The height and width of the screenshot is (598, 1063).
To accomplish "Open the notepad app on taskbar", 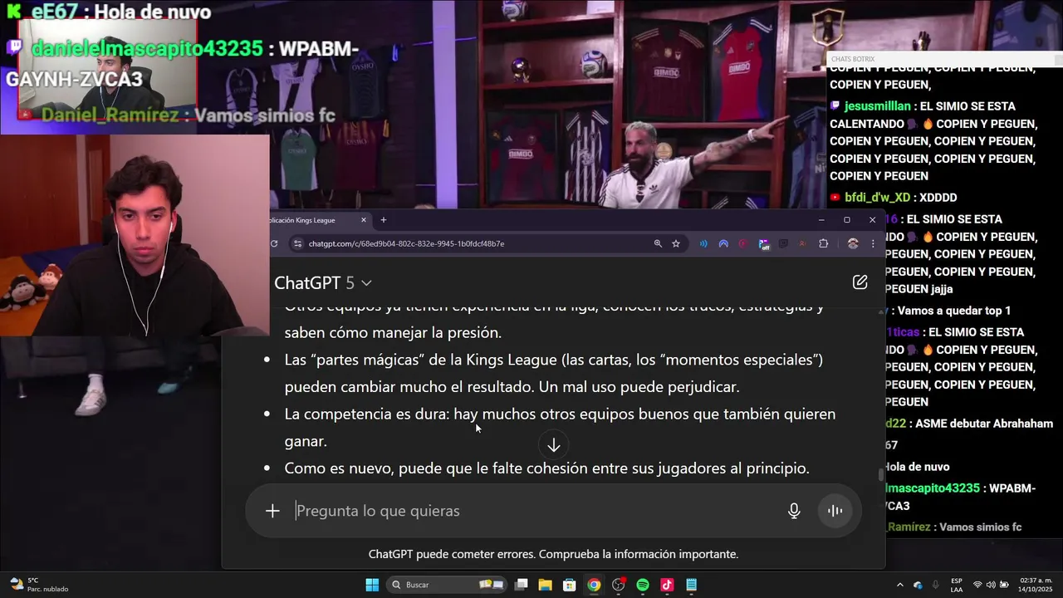I will tap(691, 585).
